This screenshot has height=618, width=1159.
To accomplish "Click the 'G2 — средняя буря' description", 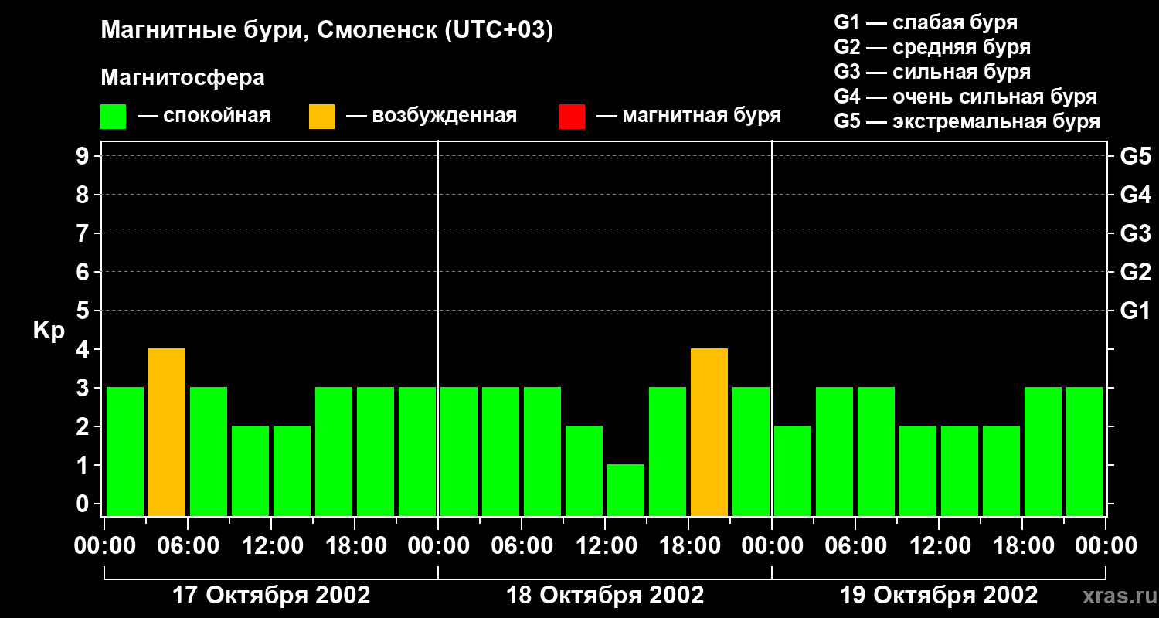I will (933, 47).
